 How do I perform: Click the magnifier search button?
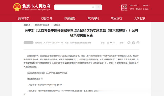[x=98, y=7]
